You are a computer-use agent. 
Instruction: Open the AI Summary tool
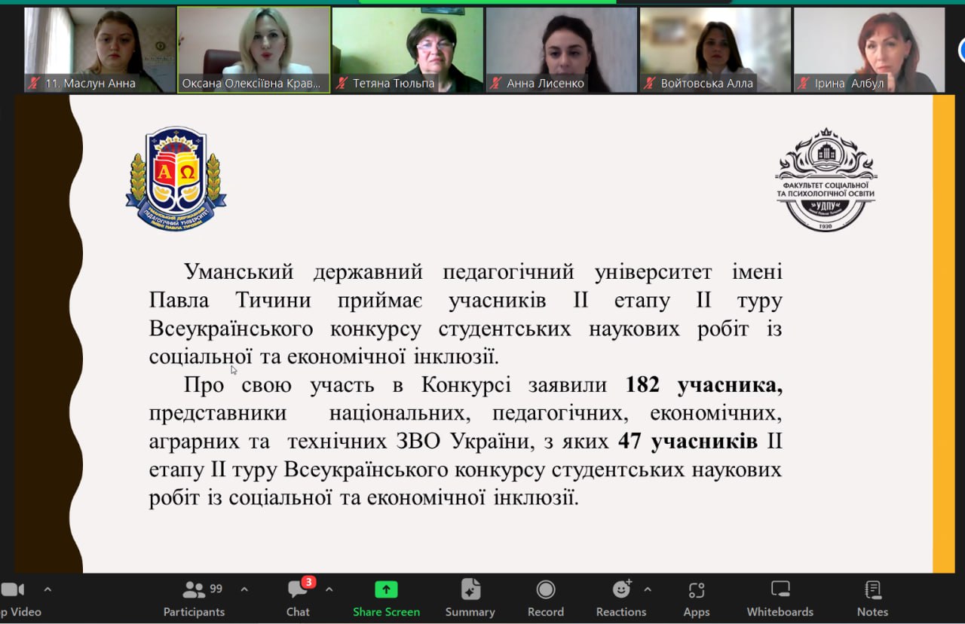point(470,598)
